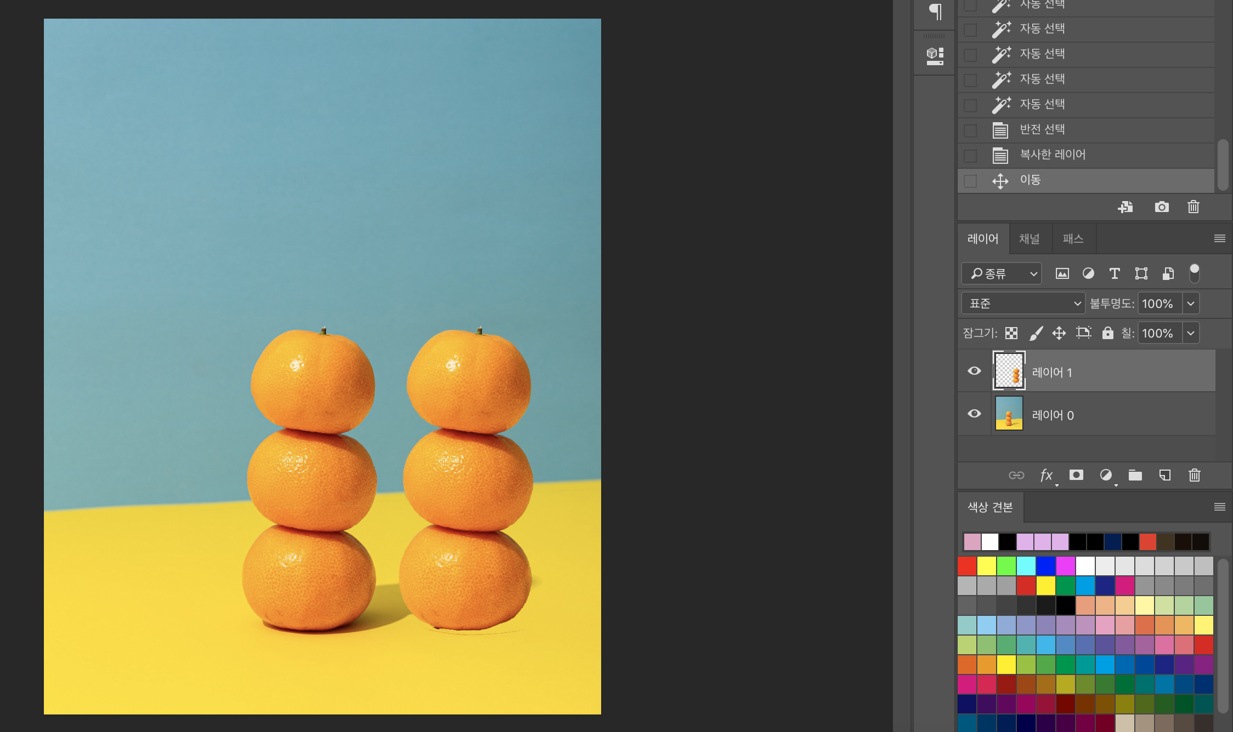Filter layers by text type icon
Image resolution: width=1233 pixels, height=732 pixels.
pyautogui.click(x=1114, y=273)
